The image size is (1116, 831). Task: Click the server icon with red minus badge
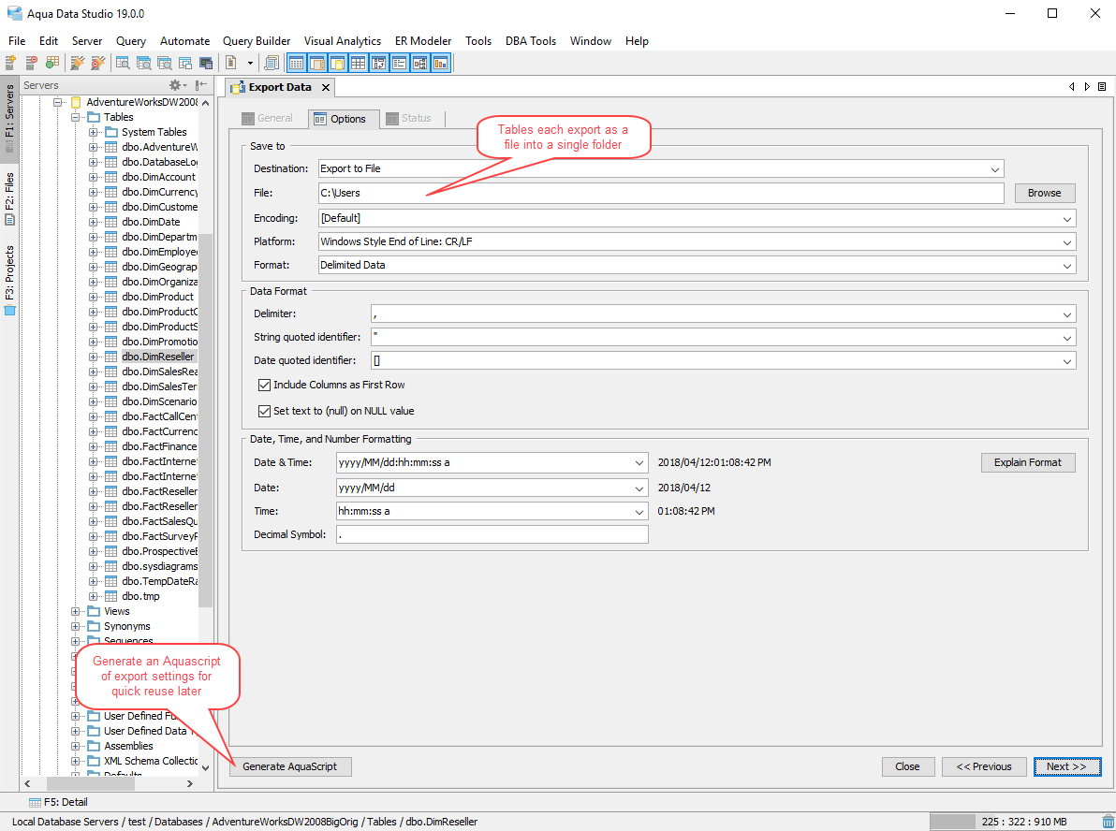click(x=31, y=64)
